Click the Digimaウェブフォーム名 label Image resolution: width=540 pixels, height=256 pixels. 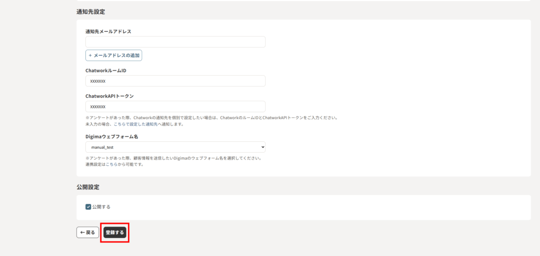tap(112, 136)
